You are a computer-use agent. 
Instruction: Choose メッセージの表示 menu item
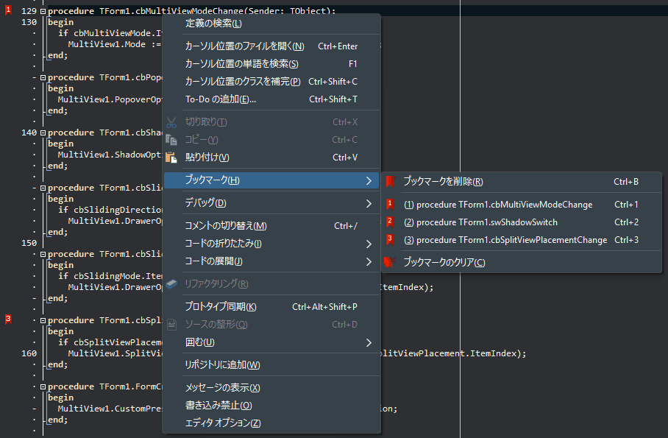pyautogui.click(x=271, y=388)
